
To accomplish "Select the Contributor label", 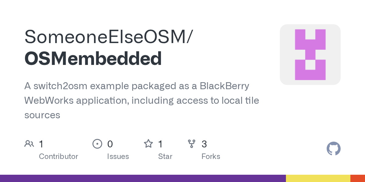I will coord(58,157).
